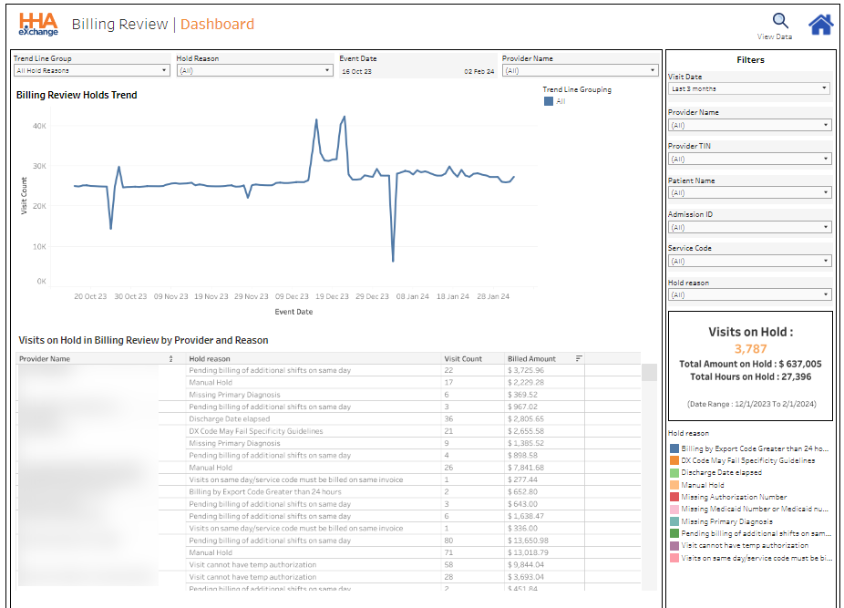
Task: Go to the Home page icon
Action: (820, 25)
